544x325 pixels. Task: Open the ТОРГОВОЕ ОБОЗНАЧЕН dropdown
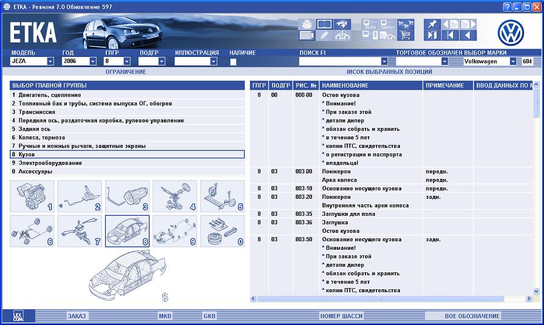444,61
